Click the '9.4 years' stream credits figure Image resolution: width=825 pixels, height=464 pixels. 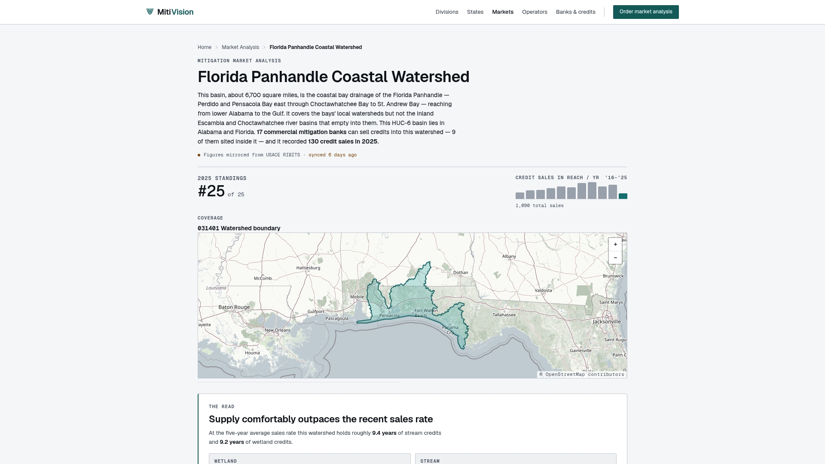point(384,433)
